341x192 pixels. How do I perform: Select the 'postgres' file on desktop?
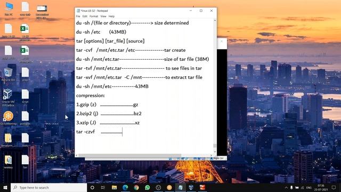tap(25, 118)
